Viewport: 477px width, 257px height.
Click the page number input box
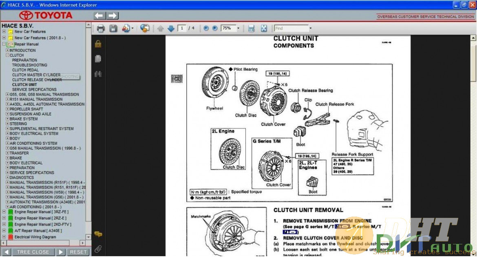(x=181, y=29)
